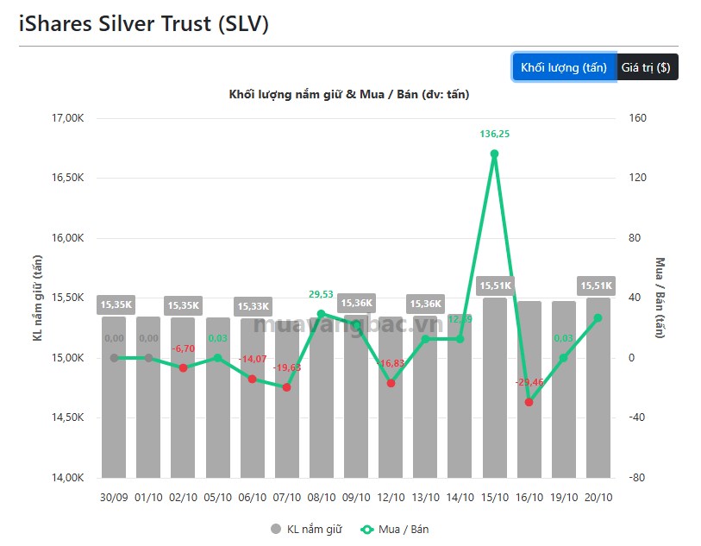Screen dimensions: 701x546
Task: Click the -14,07 red point marker
Action: pos(252,379)
